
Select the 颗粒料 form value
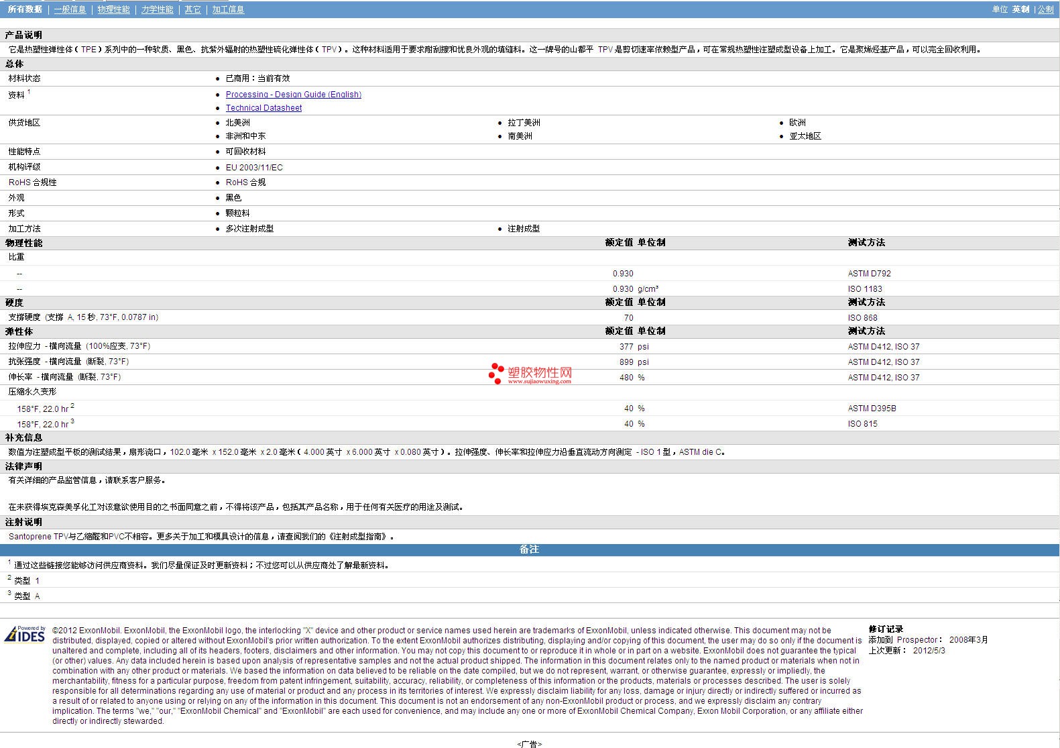(237, 213)
